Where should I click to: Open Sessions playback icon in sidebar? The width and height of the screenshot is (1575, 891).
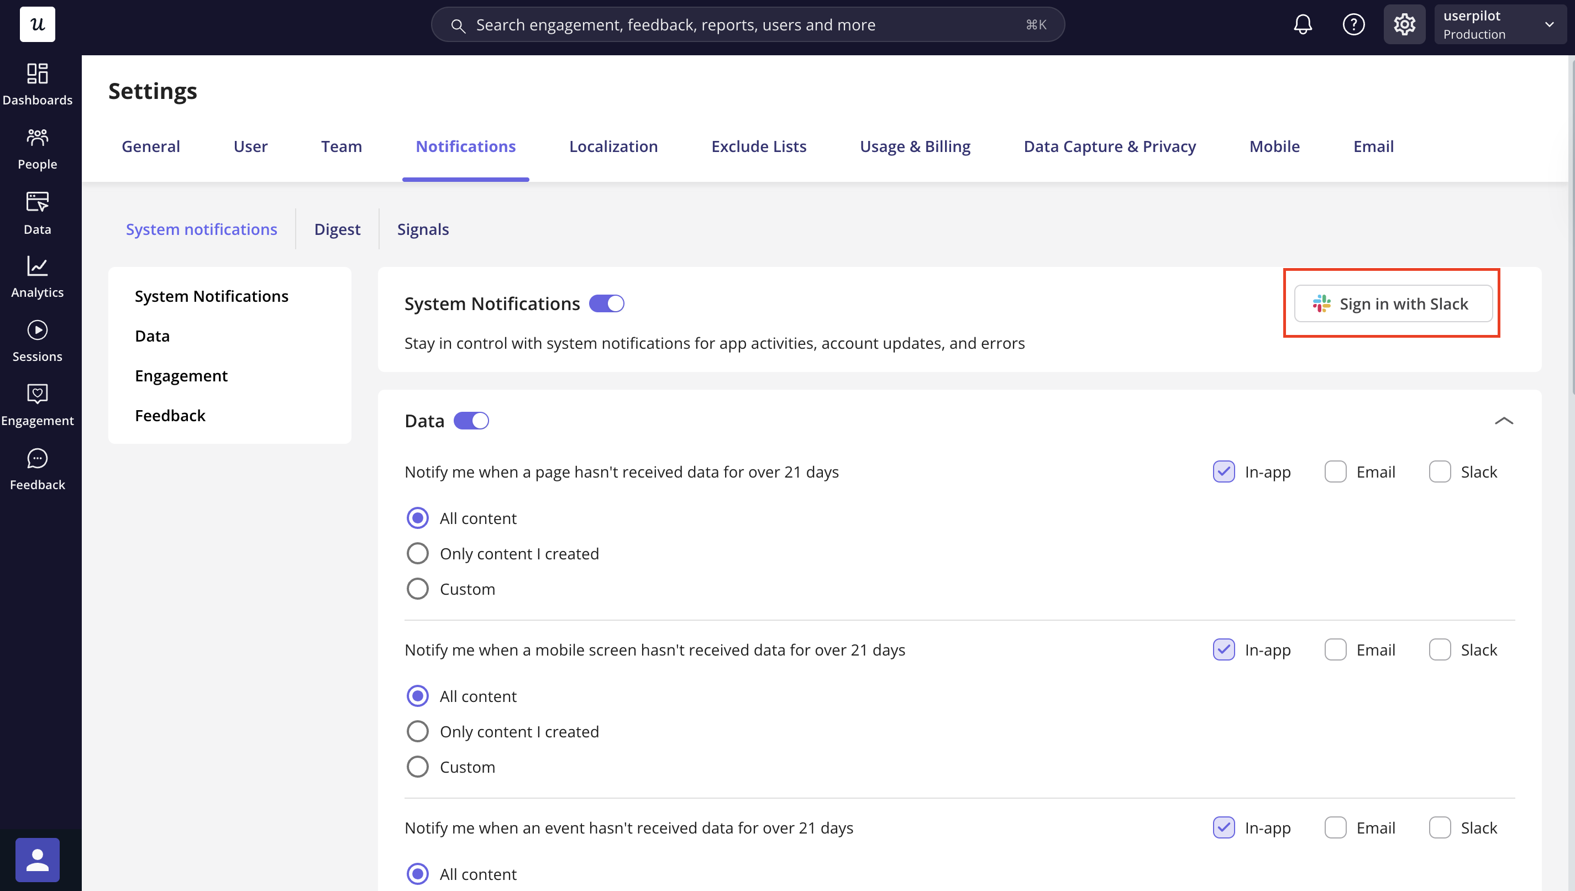38,331
